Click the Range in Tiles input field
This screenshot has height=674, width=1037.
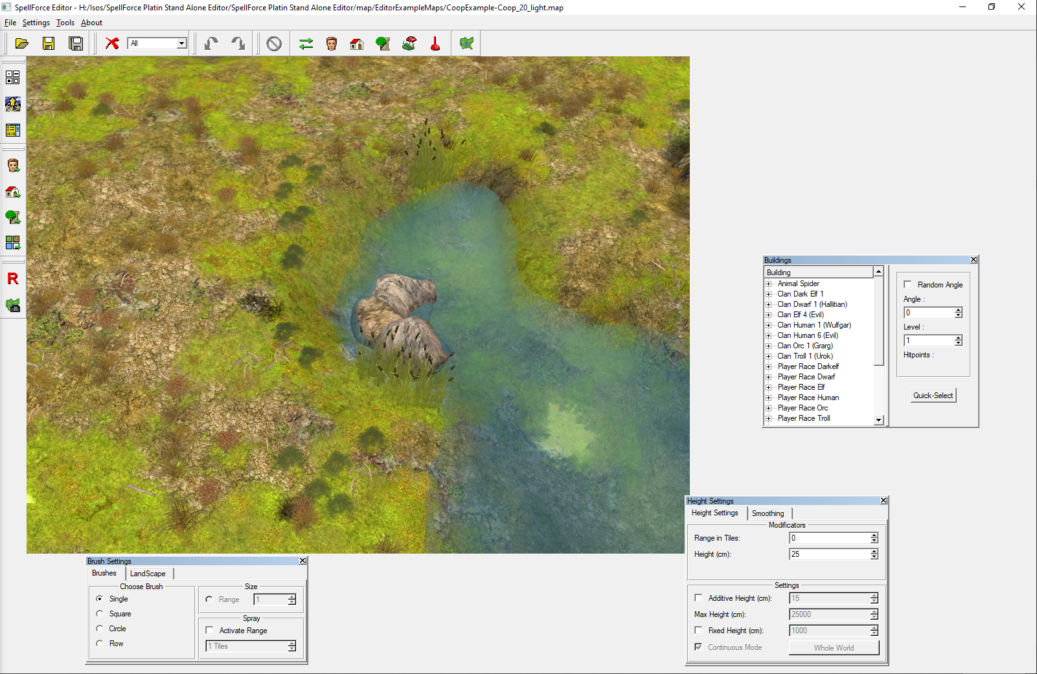pos(830,538)
